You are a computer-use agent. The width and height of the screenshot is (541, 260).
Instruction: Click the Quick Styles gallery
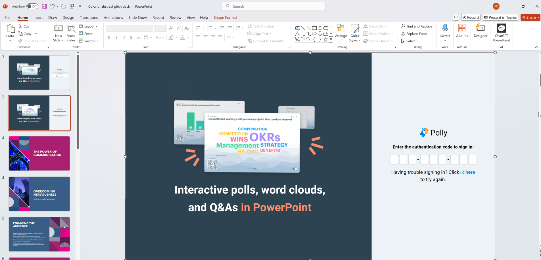pos(355,33)
